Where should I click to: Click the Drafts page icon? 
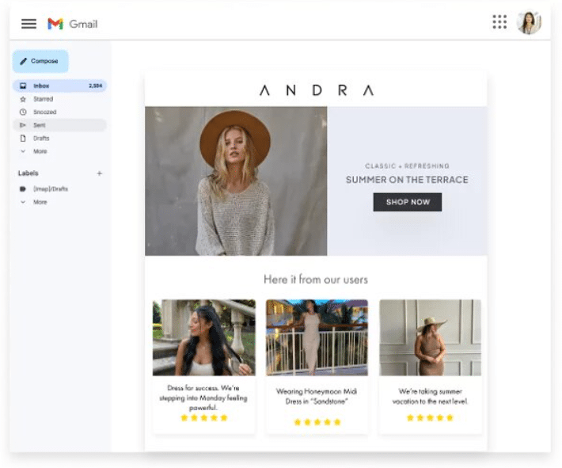point(23,139)
